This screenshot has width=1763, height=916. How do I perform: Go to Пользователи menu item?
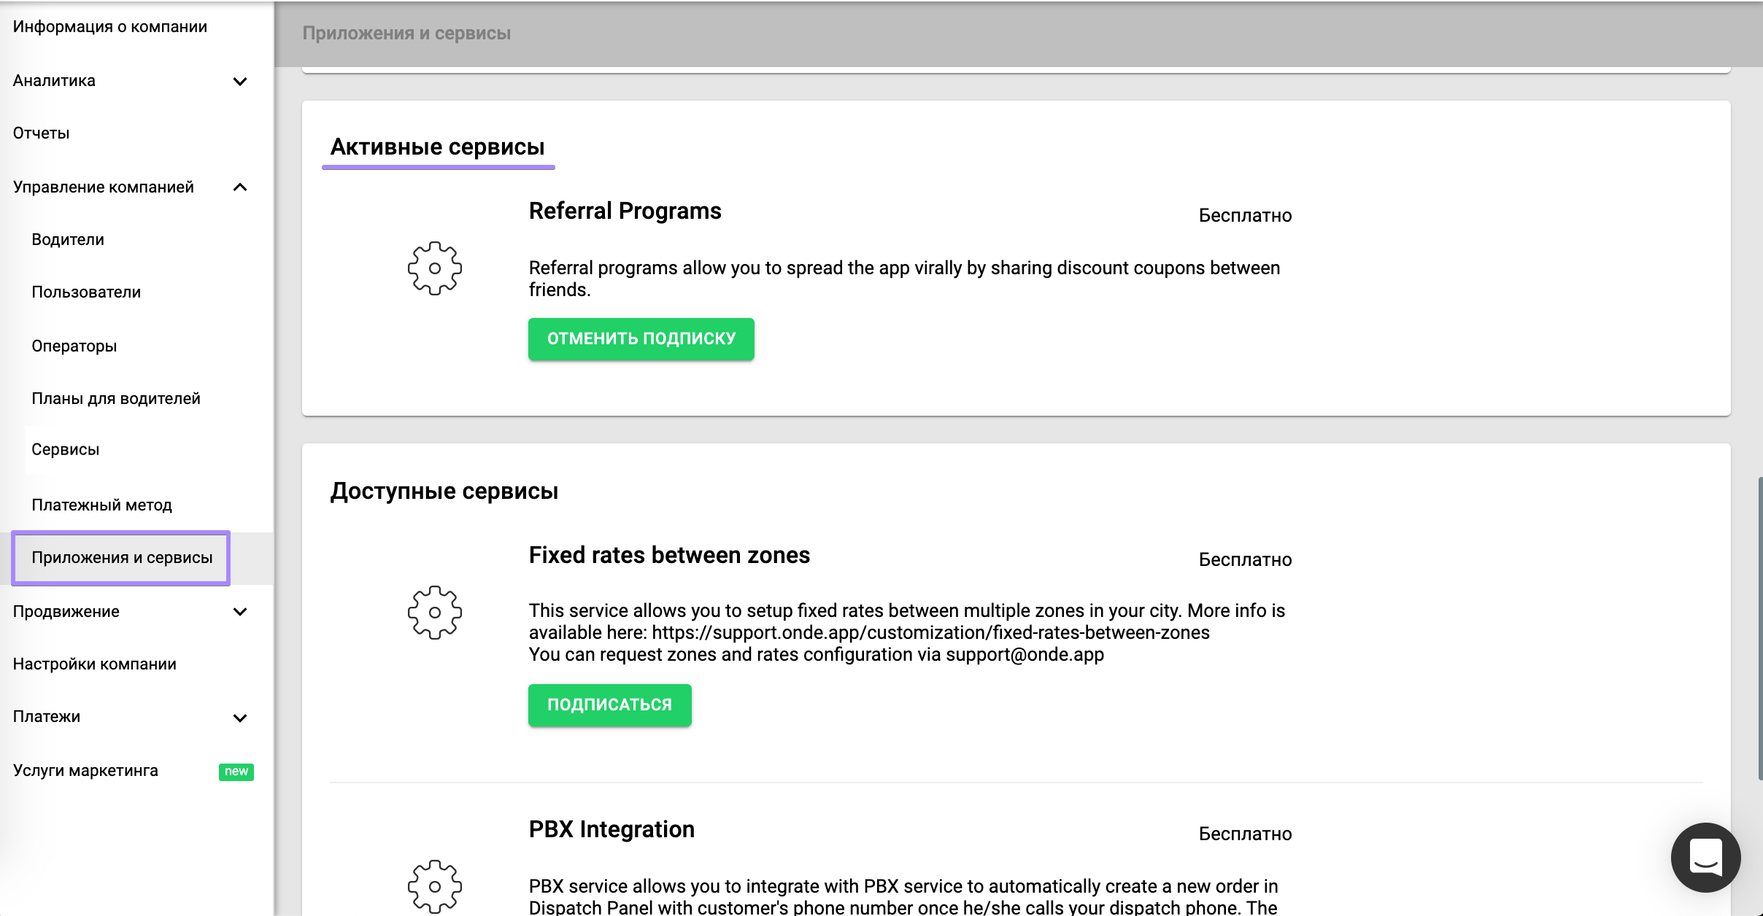[x=86, y=292]
